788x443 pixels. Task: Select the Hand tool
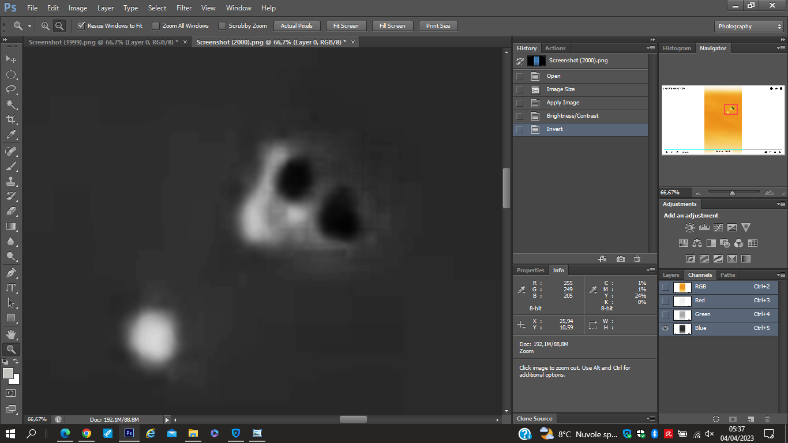pos(11,335)
